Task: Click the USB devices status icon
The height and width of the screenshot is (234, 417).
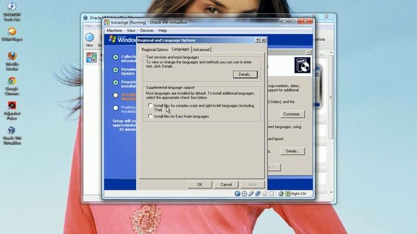Action: click(x=251, y=194)
